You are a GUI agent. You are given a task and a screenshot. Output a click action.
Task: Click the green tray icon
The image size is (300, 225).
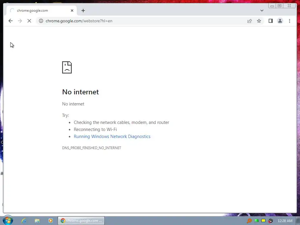pos(256,221)
